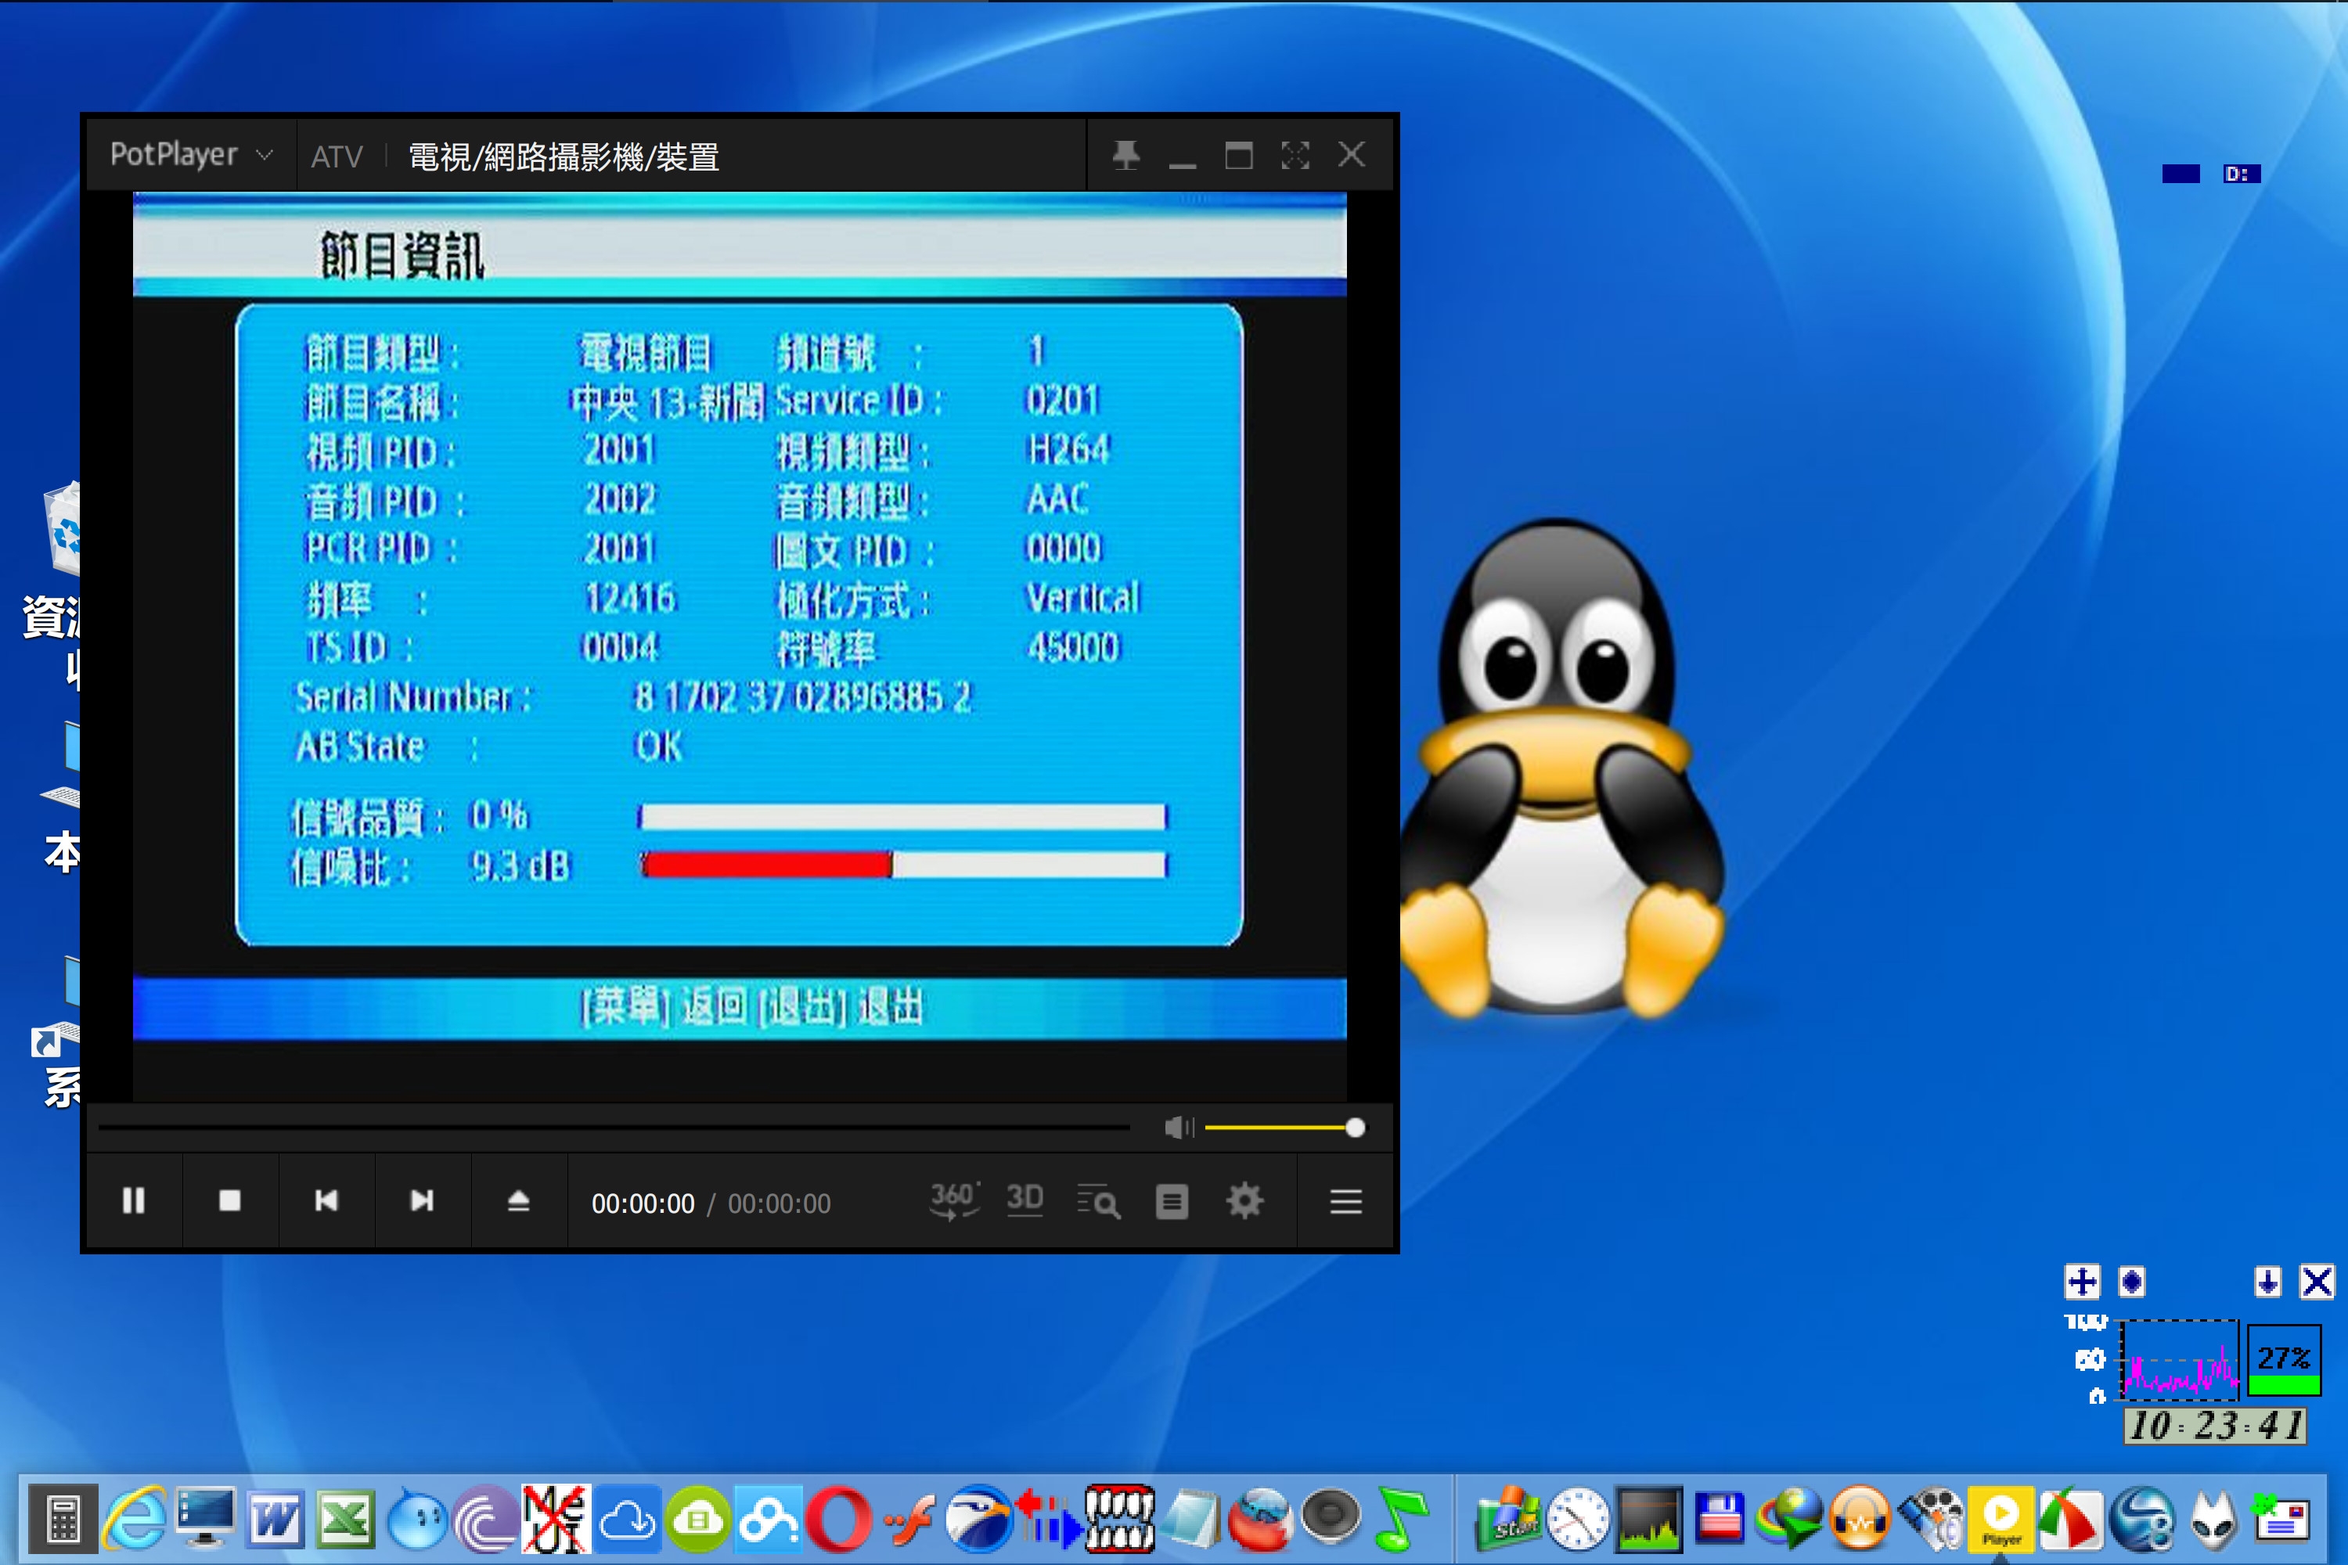This screenshot has height=1565, width=2348.
Task: Click the yellow PotPlayer taskbar icon
Action: 2000,1519
